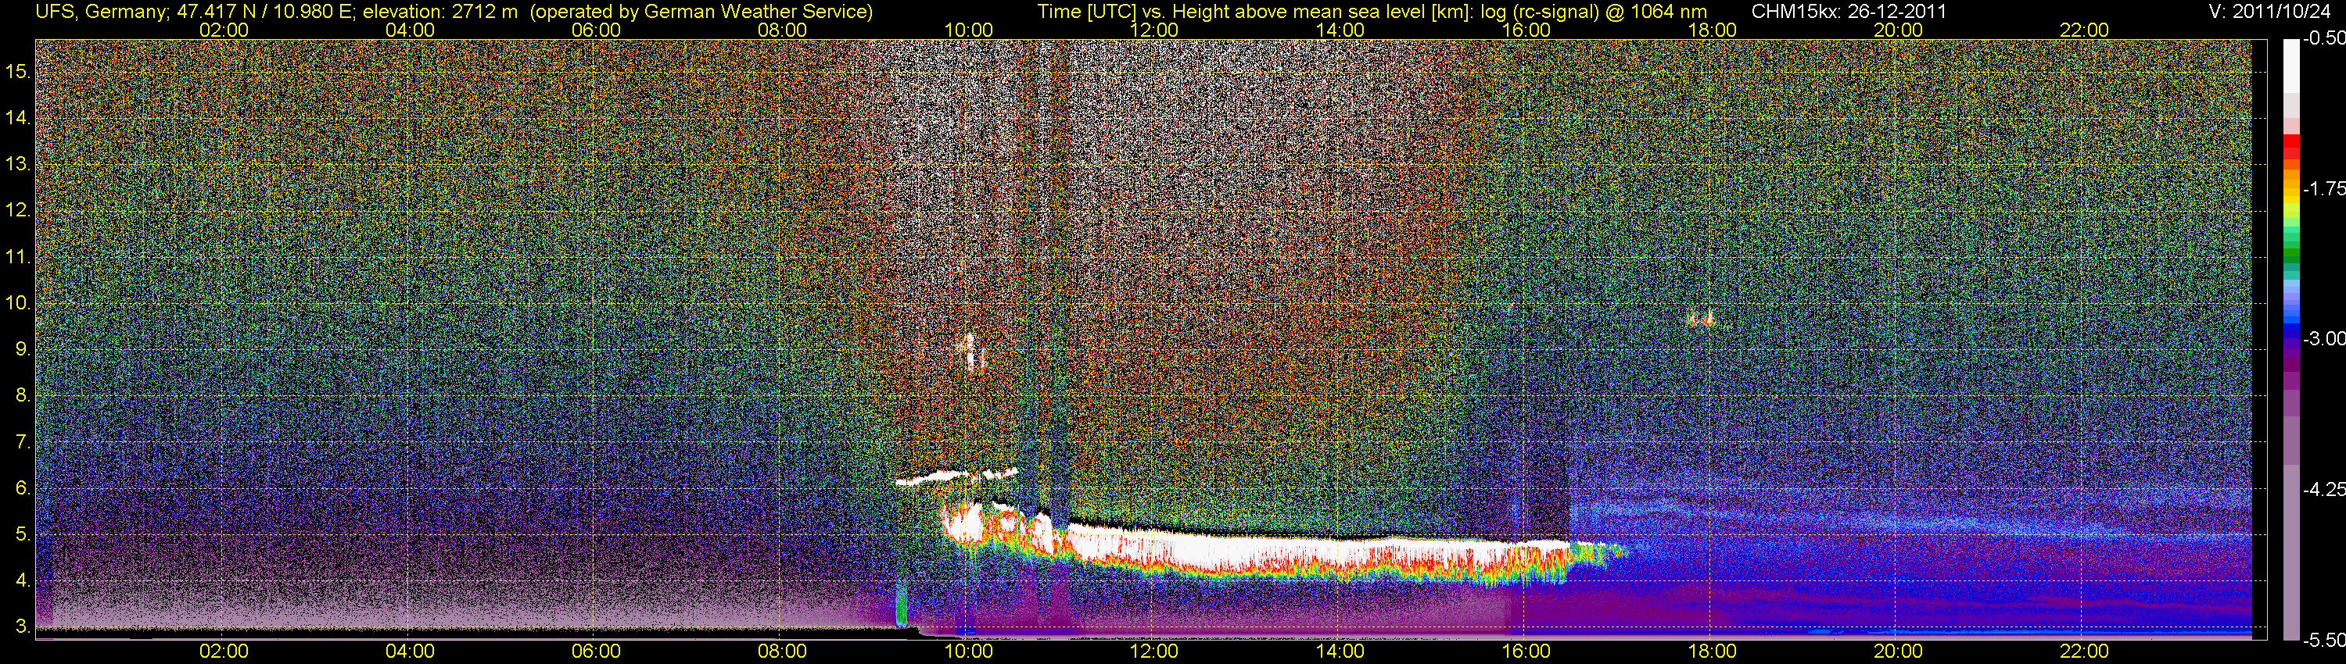
Task: Click the '8.' height axis label
Action: tap(23, 396)
